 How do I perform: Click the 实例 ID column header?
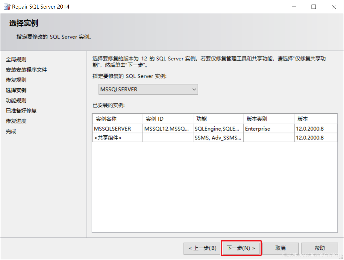168,119
